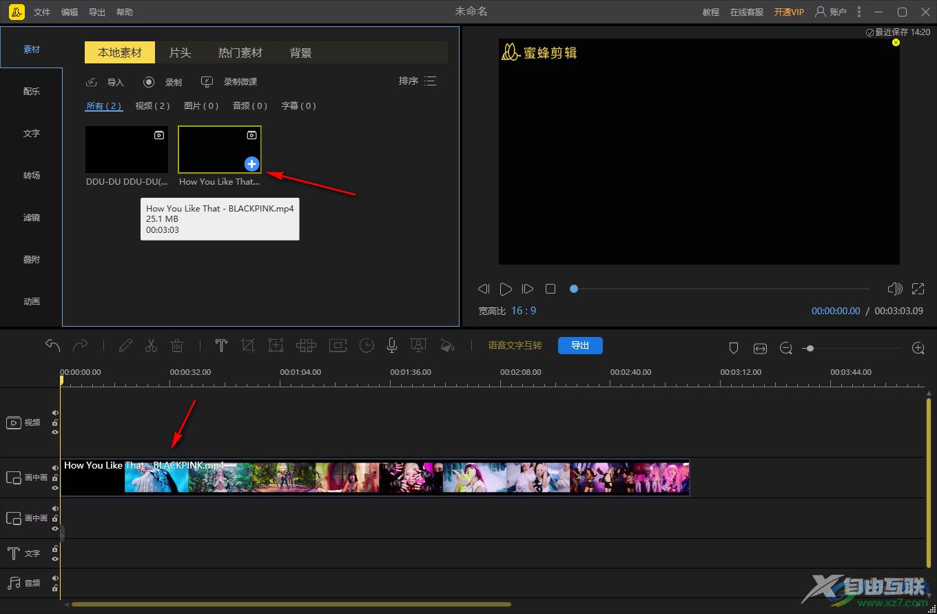Open the 教程 tutorial link
The width and height of the screenshot is (937, 614).
coord(711,12)
